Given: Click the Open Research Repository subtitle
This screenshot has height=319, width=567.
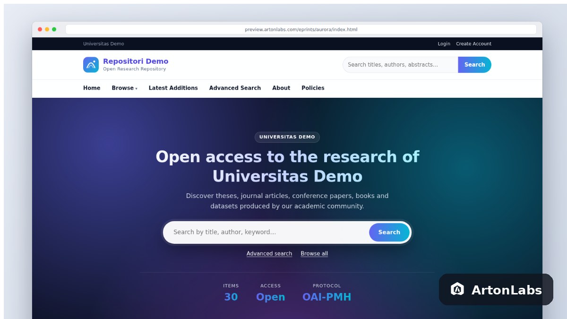Looking at the screenshot, I should tap(135, 69).
